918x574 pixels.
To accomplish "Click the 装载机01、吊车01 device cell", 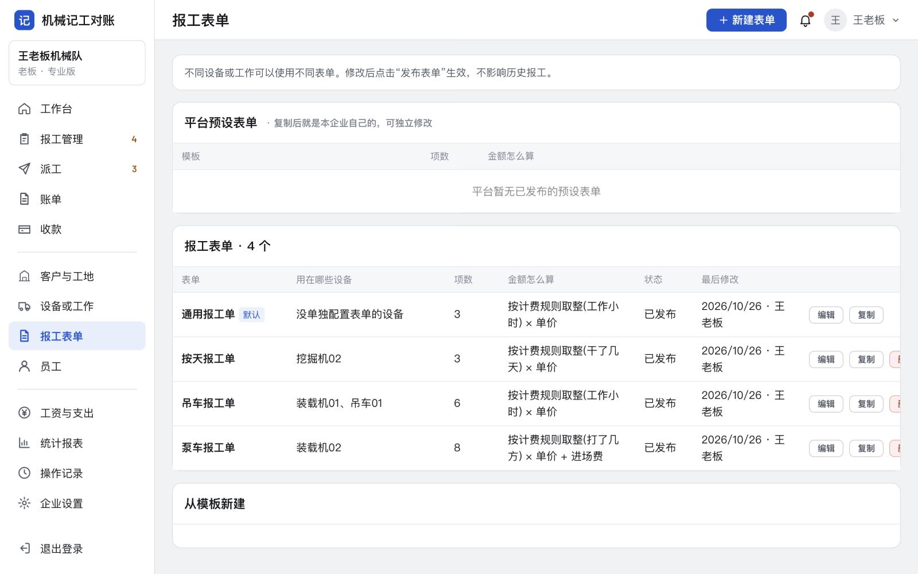I will pyautogui.click(x=339, y=403).
